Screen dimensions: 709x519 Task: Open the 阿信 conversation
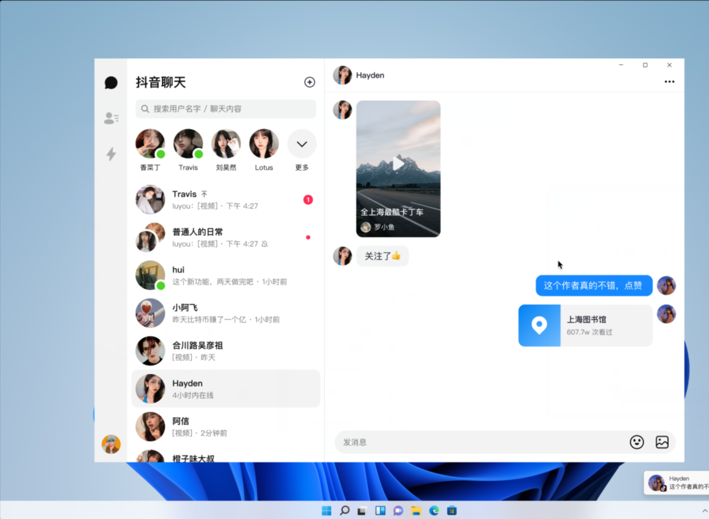click(x=226, y=427)
